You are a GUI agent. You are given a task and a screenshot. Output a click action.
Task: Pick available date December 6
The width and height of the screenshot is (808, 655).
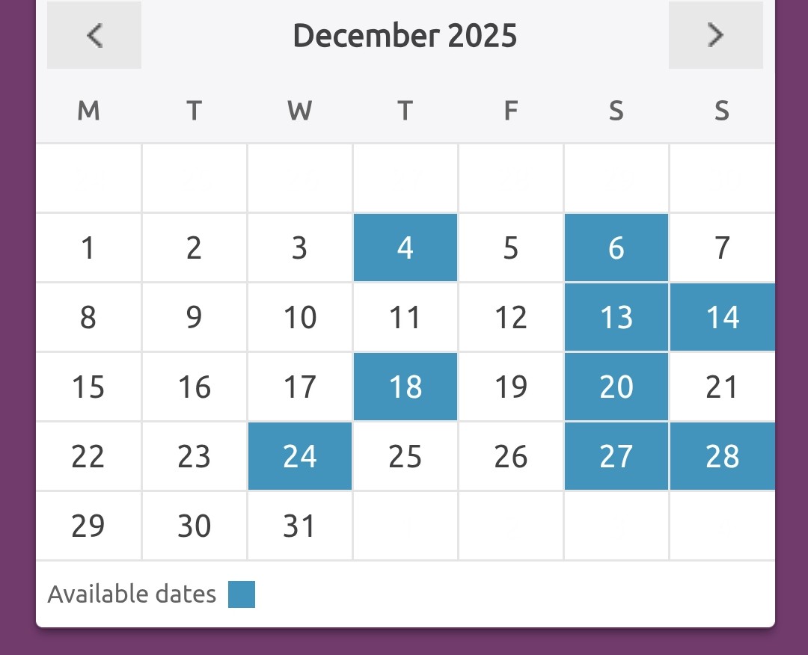tap(616, 247)
